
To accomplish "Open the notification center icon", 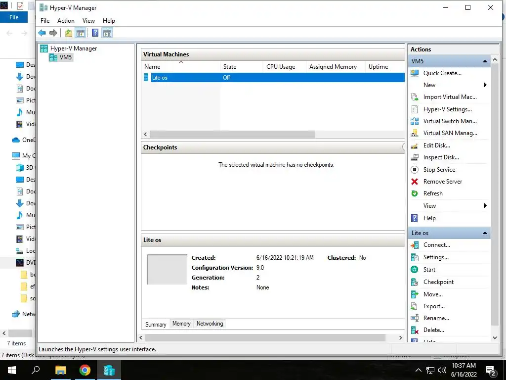I will click(x=491, y=371).
